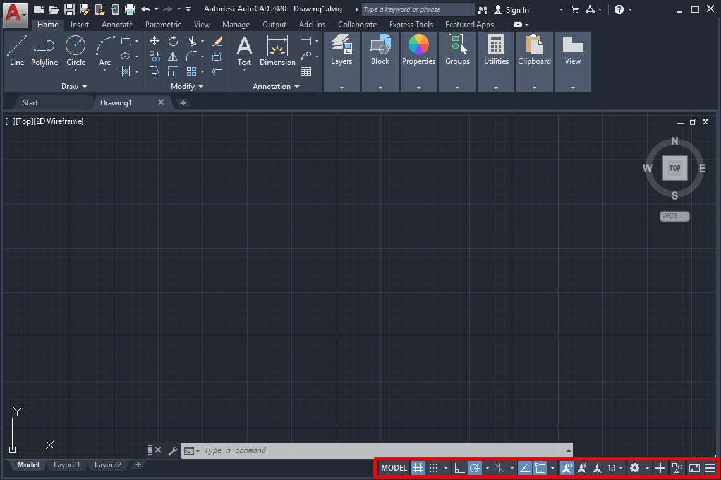Switch to the Layout1 tab
Viewport: 721px width, 480px height.
(66, 464)
